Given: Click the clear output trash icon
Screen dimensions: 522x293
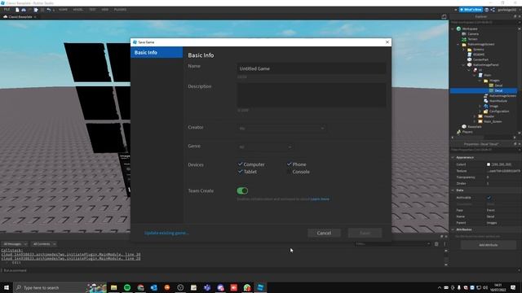Looking at the screenshot, I should (x=436, y=244).
